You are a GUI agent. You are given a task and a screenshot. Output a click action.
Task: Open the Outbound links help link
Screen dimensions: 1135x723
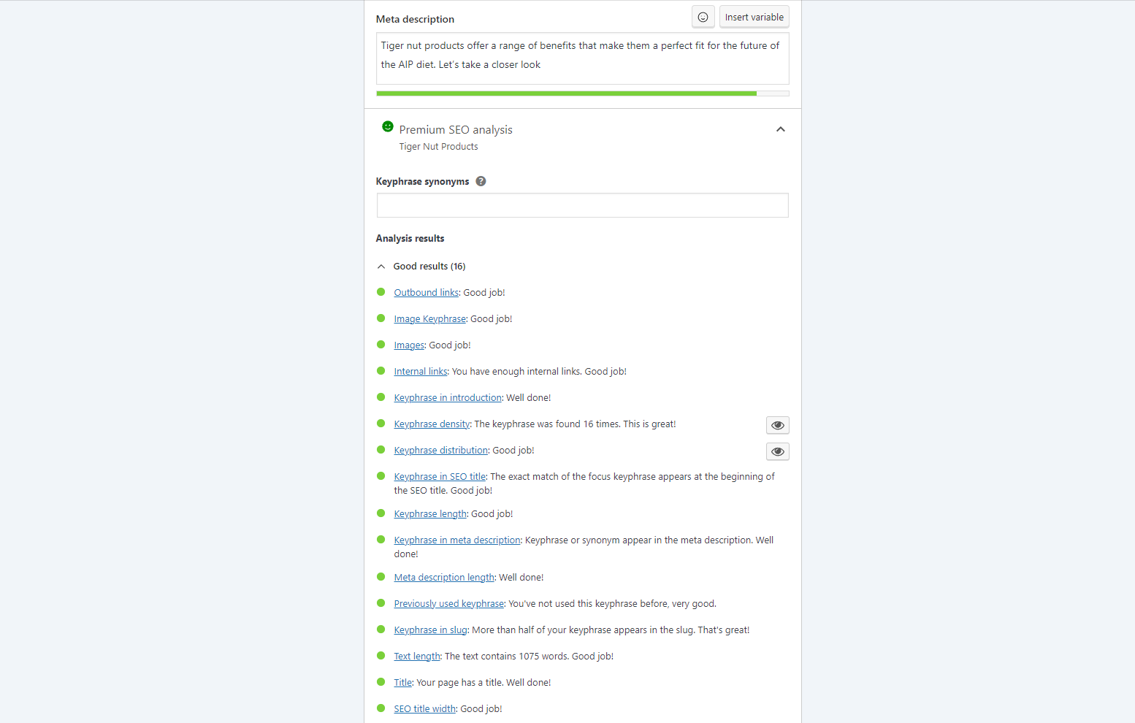click(x=427, y=292)
